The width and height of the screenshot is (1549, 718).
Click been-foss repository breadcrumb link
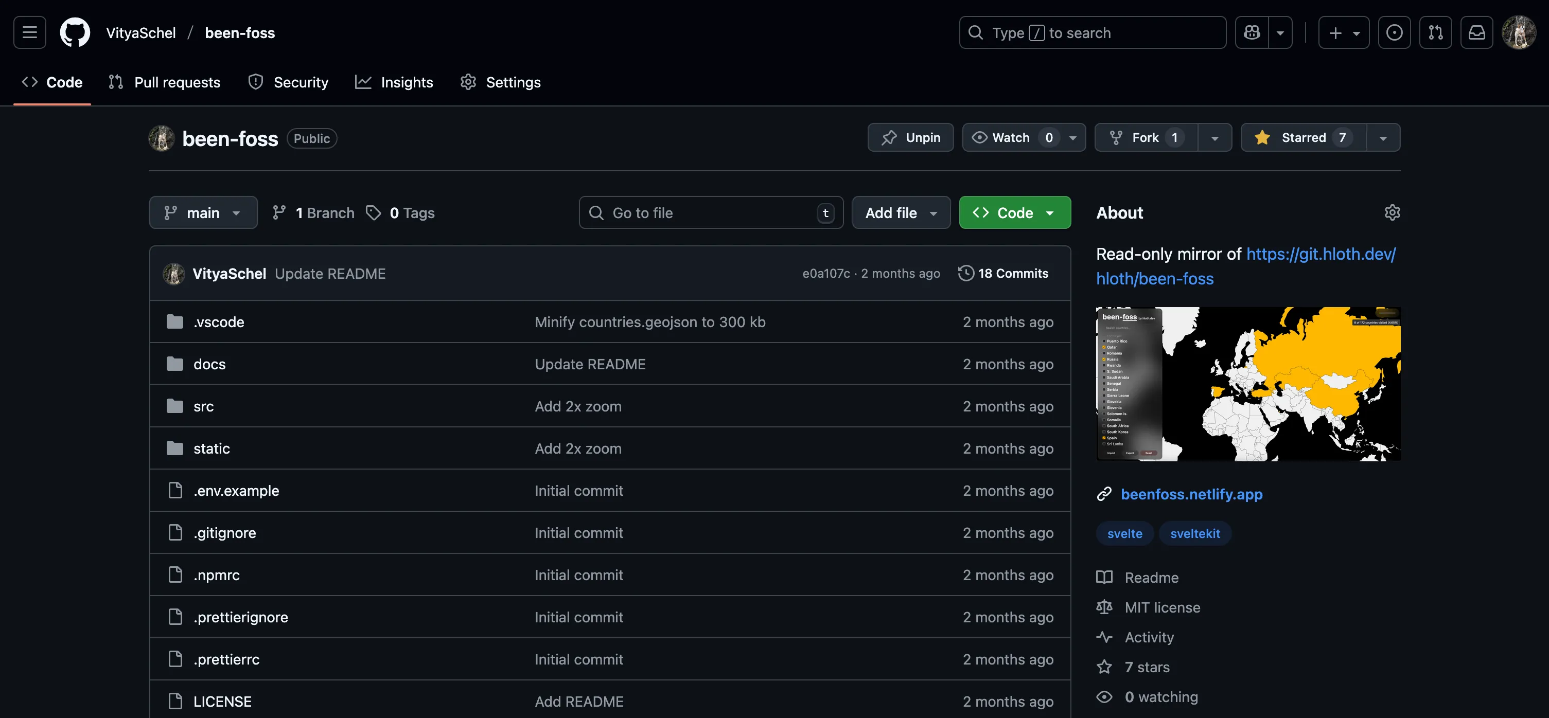point(239,33)
